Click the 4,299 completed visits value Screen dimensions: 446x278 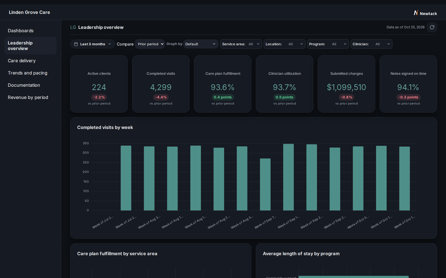161,87
